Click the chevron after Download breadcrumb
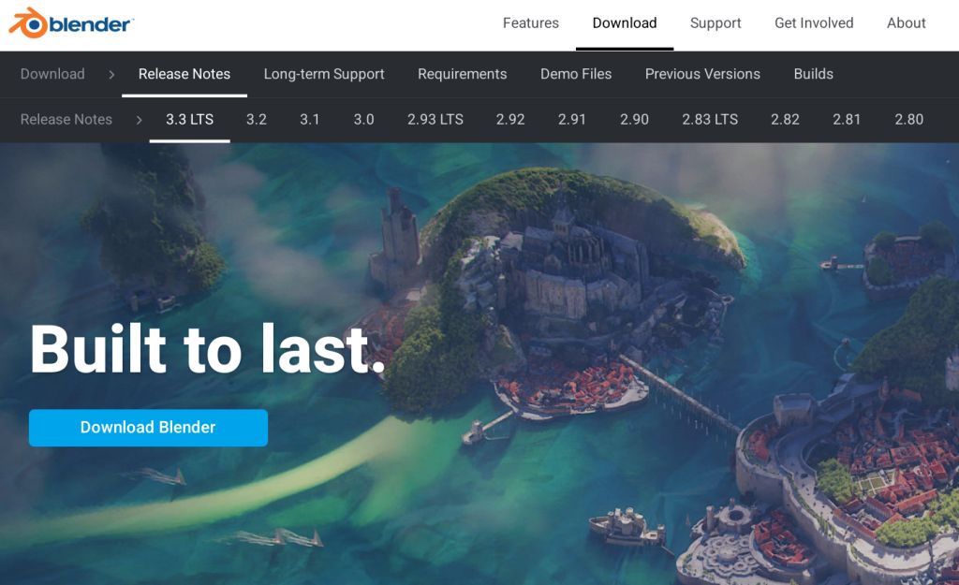 (x=111, y=75)
